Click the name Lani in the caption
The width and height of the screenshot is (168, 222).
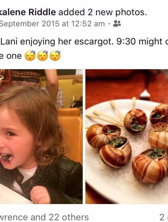[10, 42]
